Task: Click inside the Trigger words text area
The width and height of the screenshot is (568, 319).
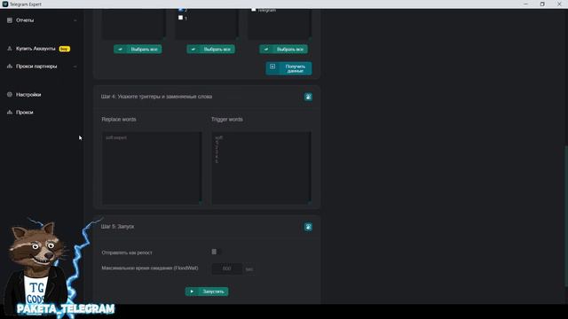Action: 261,168
